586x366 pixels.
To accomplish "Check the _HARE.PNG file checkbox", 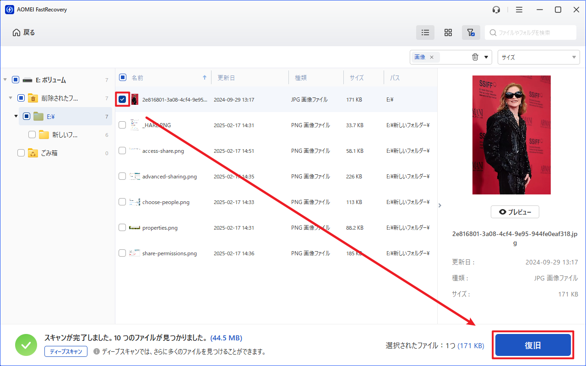I will 122,125.
